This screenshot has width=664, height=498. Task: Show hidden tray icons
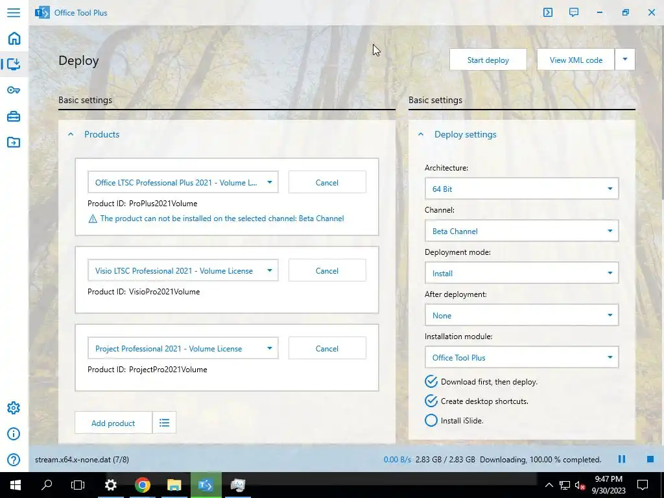pos(549,485)
